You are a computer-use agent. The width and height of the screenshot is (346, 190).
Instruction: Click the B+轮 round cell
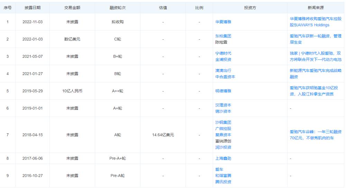coord(117,56)
